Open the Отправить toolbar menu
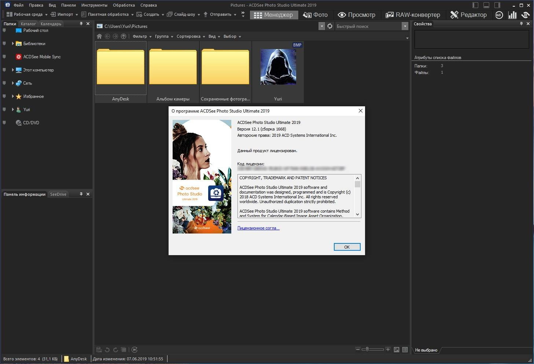This screenshot has width=534, height=364. [220, 14]
